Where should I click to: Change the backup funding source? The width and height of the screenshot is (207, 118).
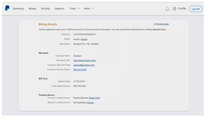(90, 103)
